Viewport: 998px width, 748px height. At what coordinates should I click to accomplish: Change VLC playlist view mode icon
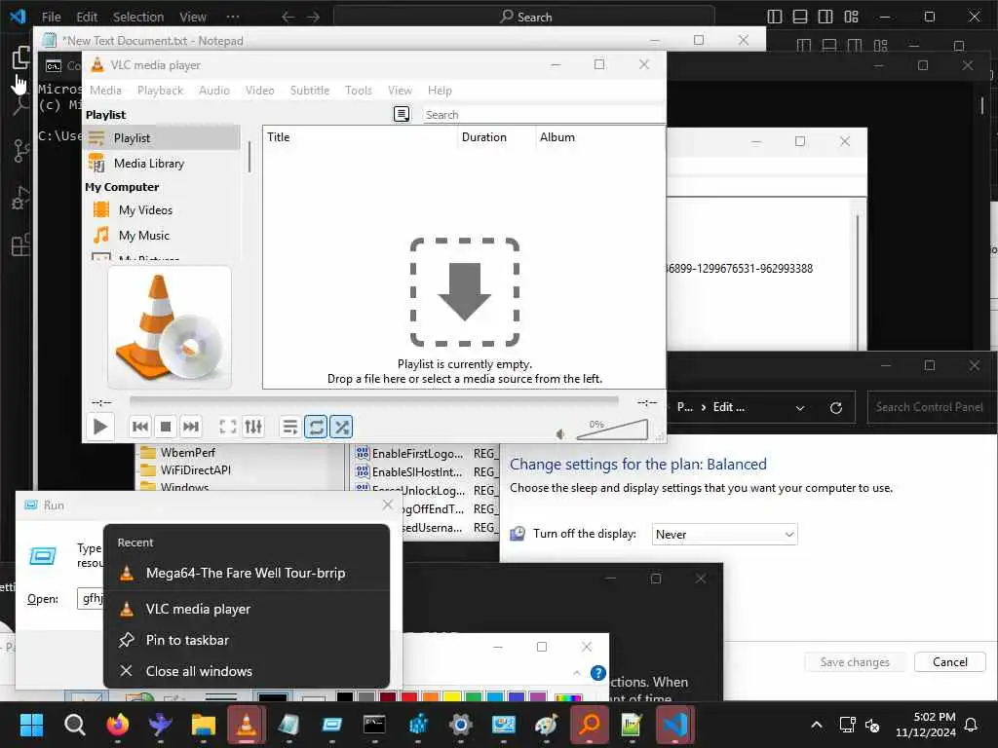[402, 115]
